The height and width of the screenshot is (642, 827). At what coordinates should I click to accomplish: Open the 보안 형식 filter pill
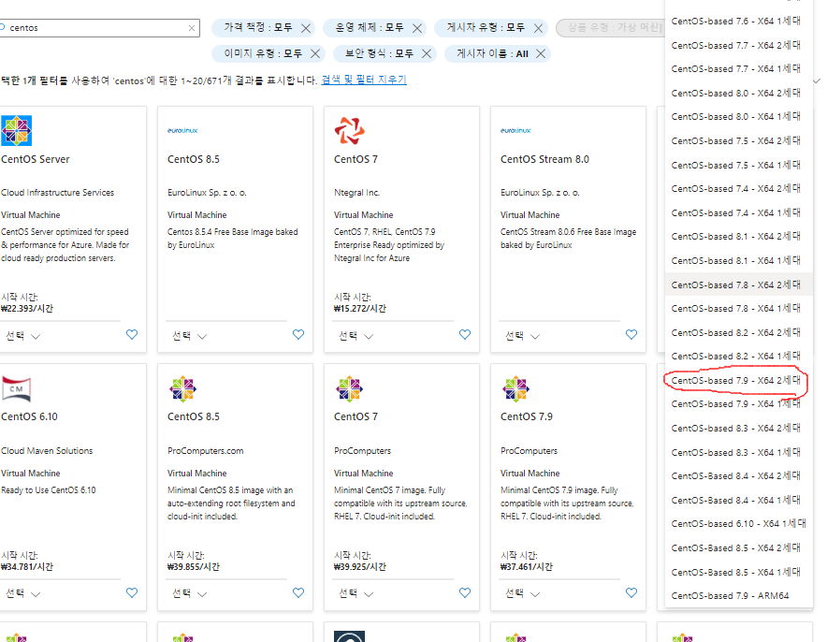[x=379, y=53]
